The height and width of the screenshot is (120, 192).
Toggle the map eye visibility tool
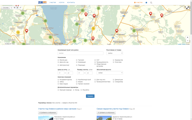pos(17,8)
